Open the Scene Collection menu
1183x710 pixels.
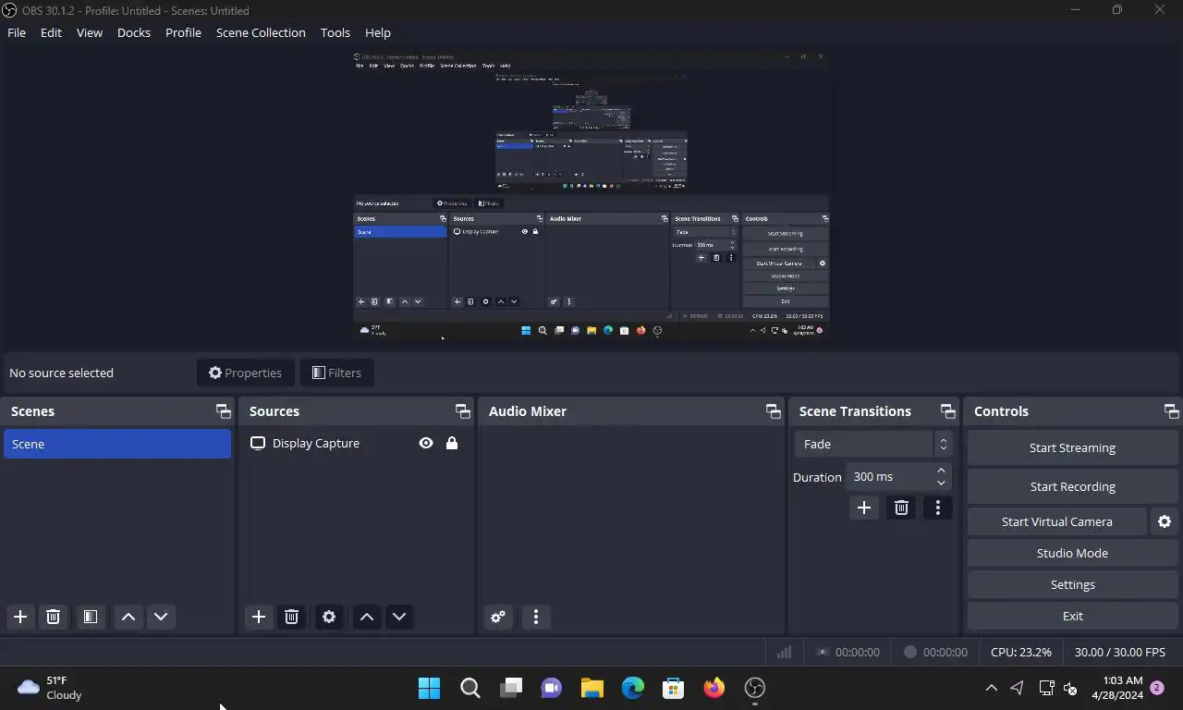click(261, 32)
